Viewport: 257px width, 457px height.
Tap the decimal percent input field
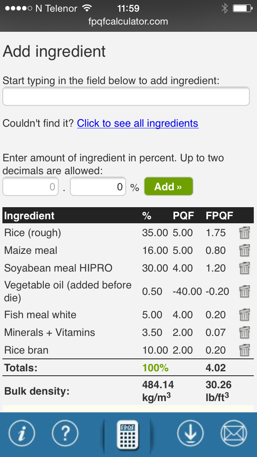(x=98, y=187)
